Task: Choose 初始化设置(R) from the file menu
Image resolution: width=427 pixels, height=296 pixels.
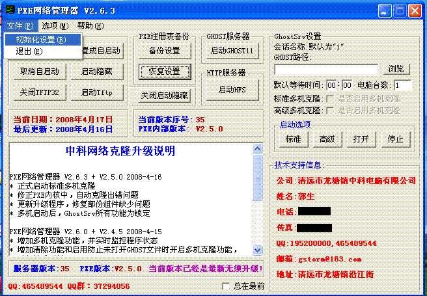Action: tap(43, 40)
